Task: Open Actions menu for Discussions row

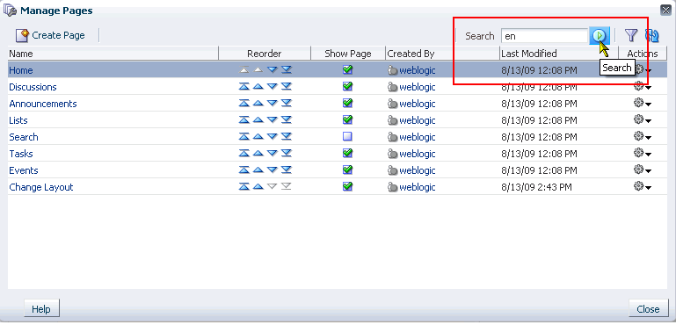Action: coord(643,87)
